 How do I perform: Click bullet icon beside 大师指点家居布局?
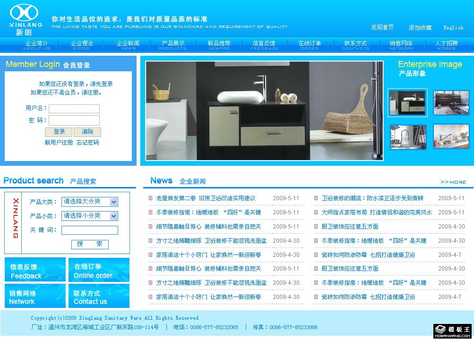tap(316, 212)
